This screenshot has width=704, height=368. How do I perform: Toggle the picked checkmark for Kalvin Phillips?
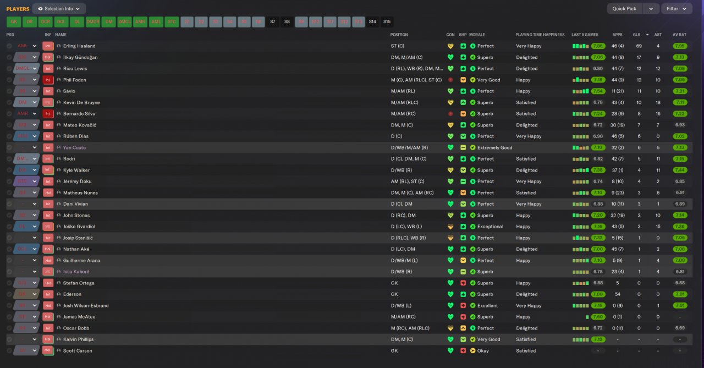coord(9,339)
